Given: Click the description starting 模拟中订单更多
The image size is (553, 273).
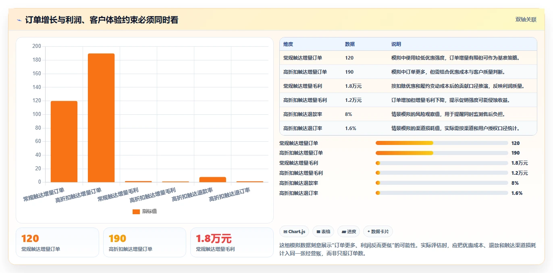Looking at the screenshot, I should [x=448, y=72].
